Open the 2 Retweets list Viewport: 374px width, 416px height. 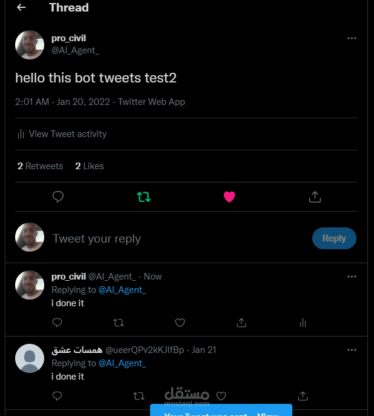(x=41, y=166)
